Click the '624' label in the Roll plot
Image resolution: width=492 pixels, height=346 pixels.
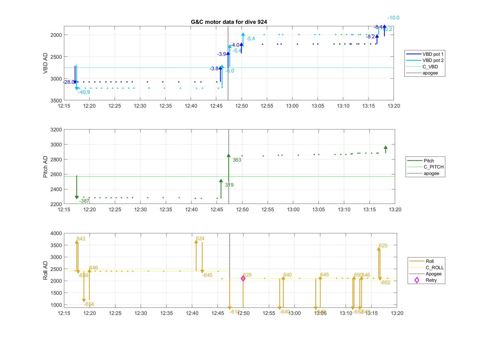200,239
